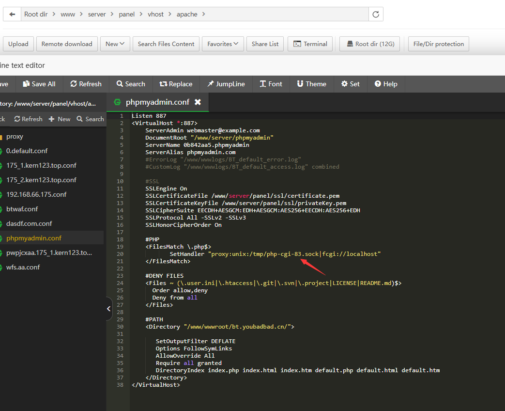
Task: Click JumpLine in editor toolbar
Action: [226, 84]
